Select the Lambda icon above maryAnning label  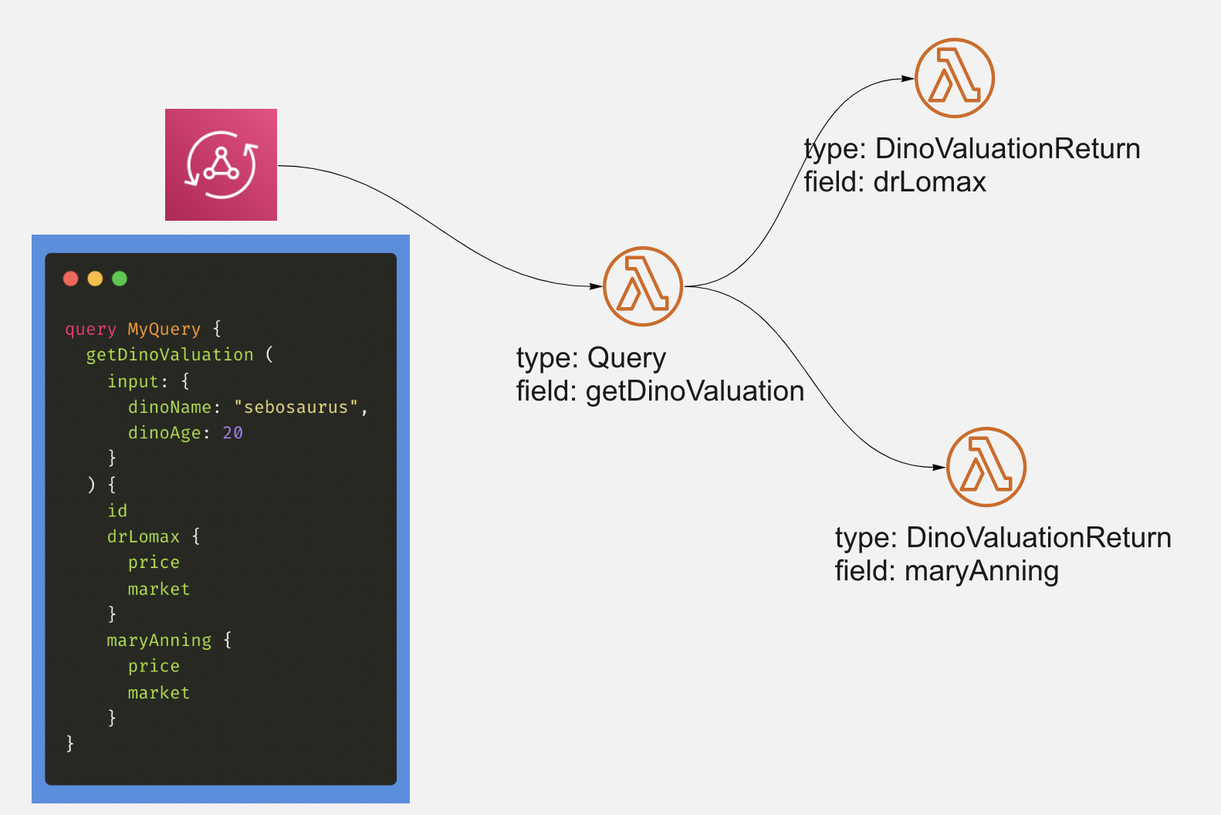point(986,467)
